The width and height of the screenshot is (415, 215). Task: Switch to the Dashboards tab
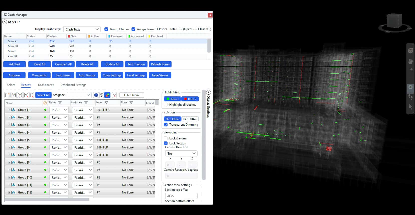tap(46, 85)
